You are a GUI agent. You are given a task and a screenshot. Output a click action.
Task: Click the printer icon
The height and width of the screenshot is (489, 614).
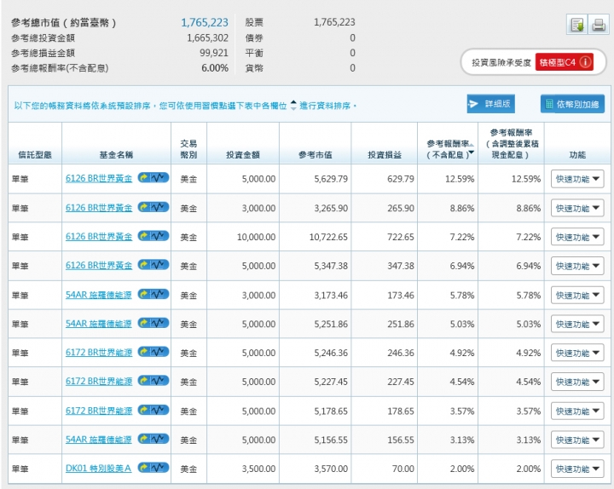[x=599, y=25]
